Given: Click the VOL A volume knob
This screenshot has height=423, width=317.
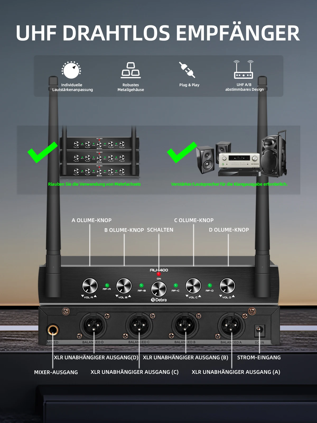Looking at the screenshot, I should pyautogui.click(x=90, y=286).
